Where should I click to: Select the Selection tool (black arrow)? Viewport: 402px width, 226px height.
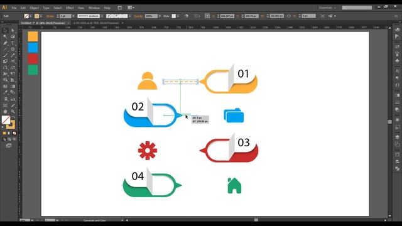pyautogui.click(x=5, y=31)
